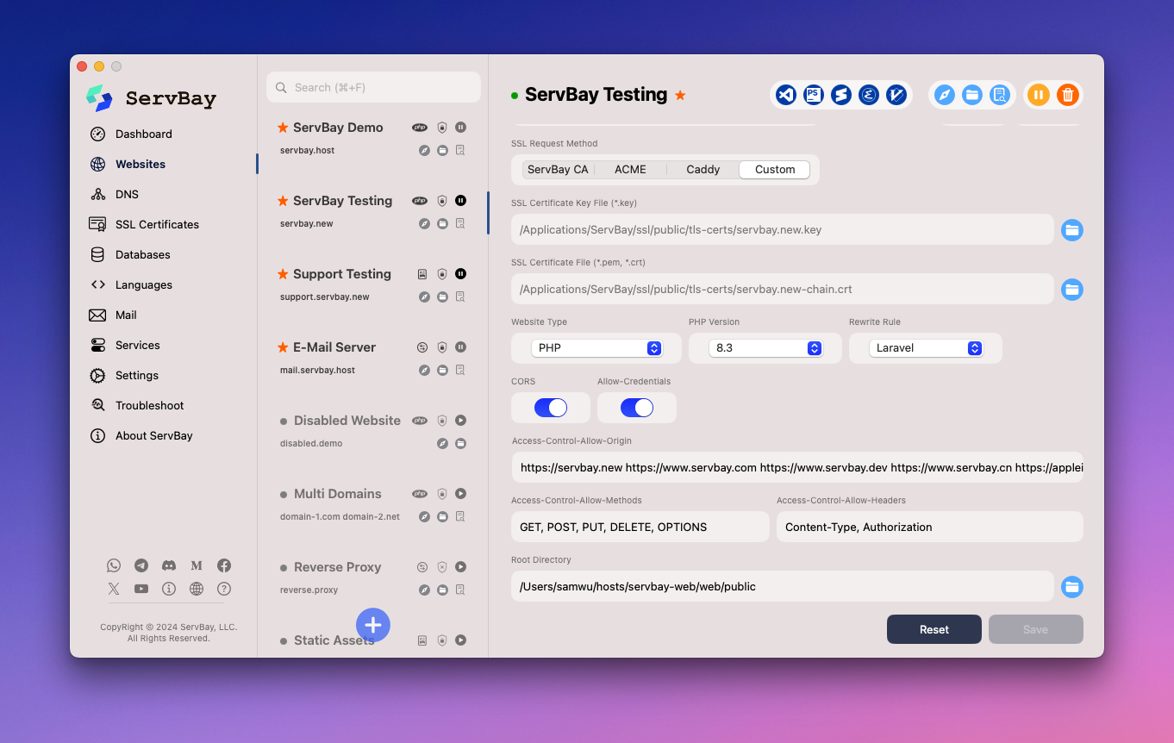Click the website Search field
The width and height of the screenshot is (1174, 743).
[373, 87]
